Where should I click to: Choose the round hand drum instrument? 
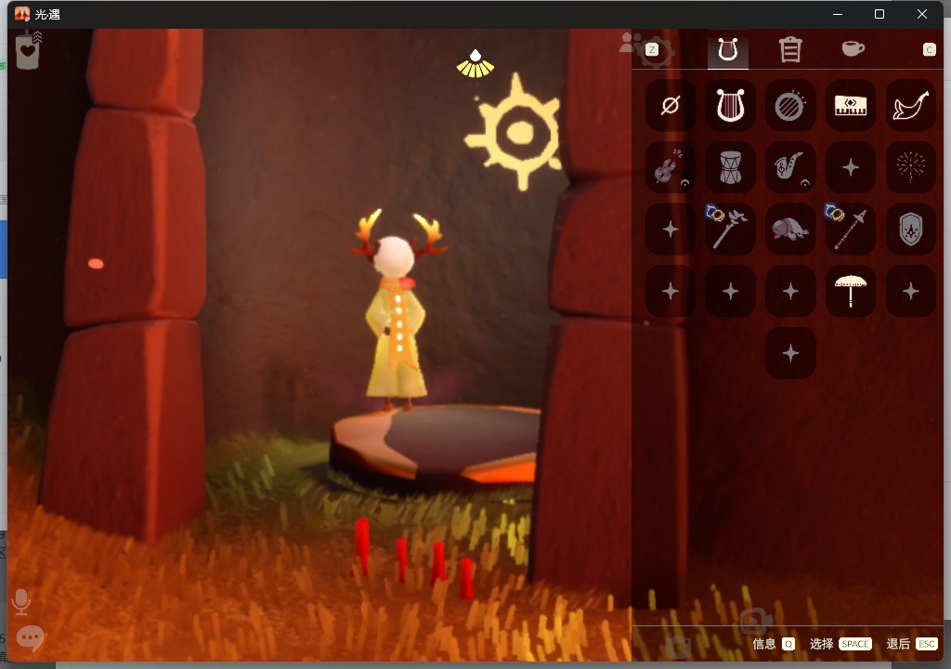coord(790,106)
